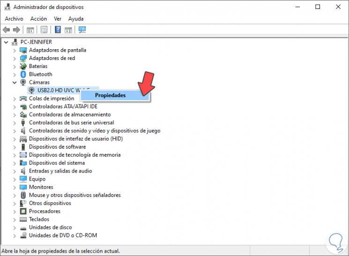Expand the Monitores node
Screen dimensions: 349x256
tap(15, 188)
